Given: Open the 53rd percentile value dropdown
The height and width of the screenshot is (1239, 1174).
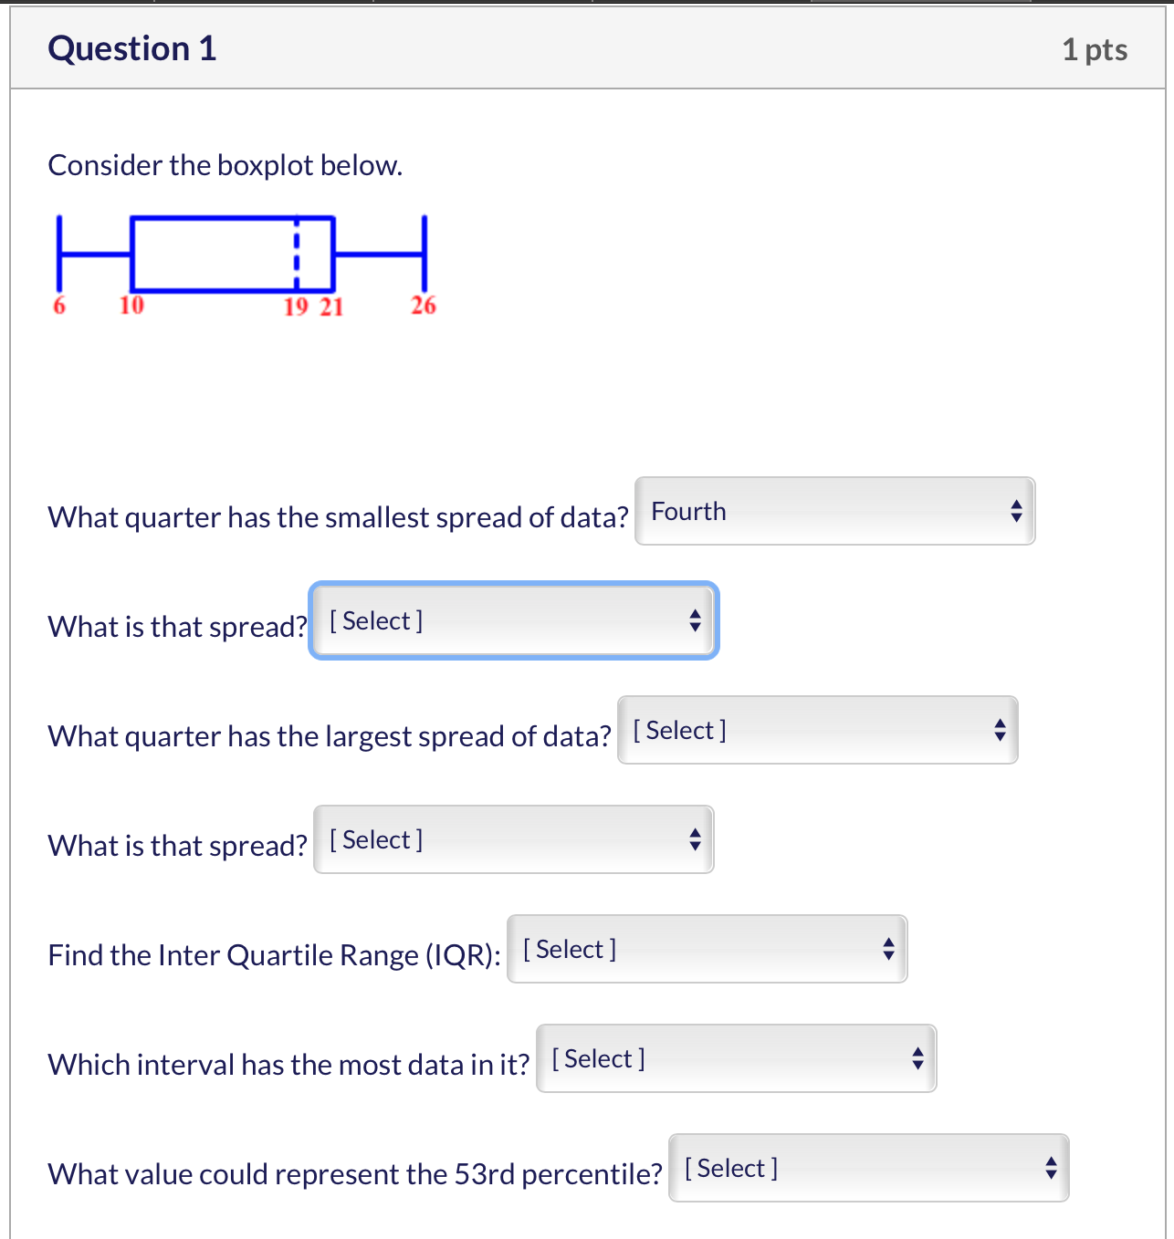Looking at the screenshot, I should tap(867, 1168).
